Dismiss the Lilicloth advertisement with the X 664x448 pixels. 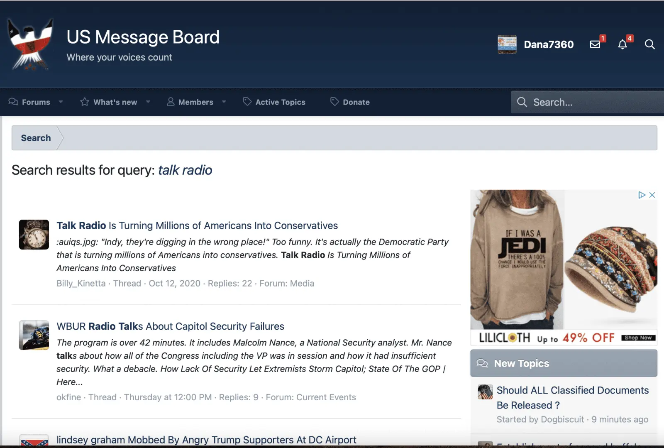652,195
